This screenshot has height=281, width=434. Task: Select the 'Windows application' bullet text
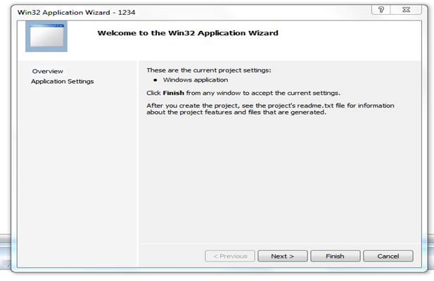tap(196, 80)
